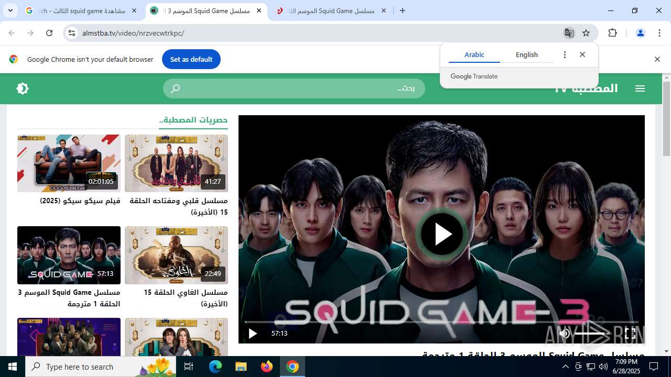
Task: Open thumbnail of فيلم سيكو سيكو
Action: point(69,163)
